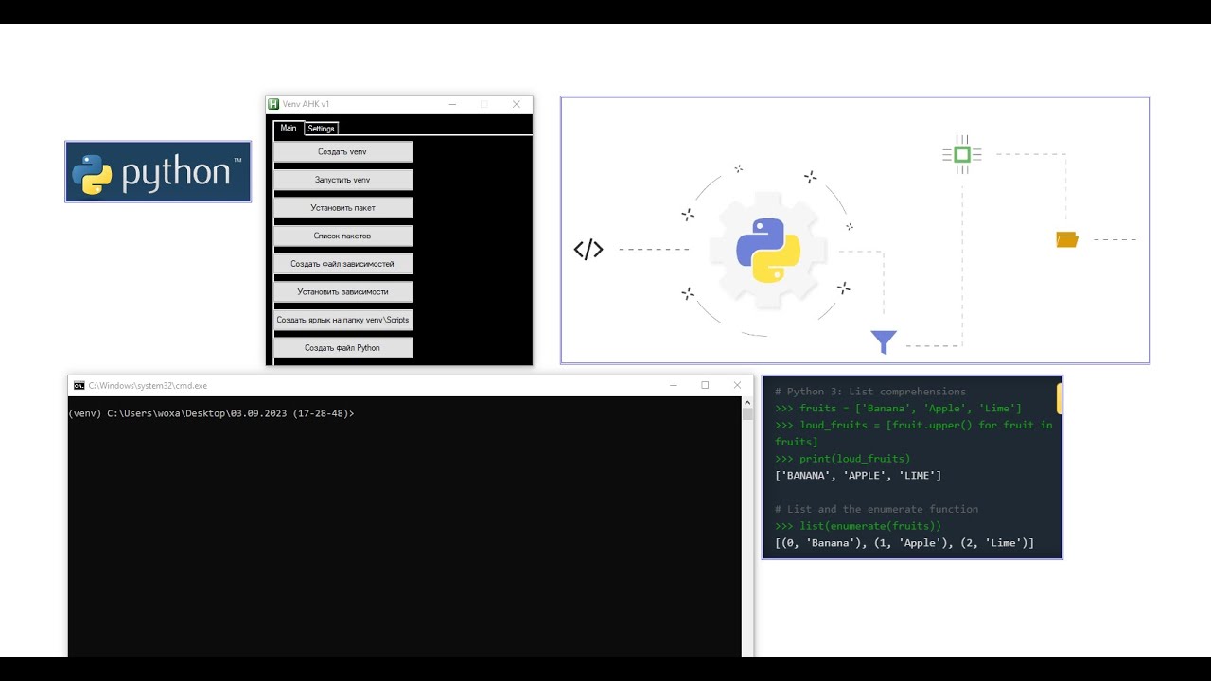Minimize the cmd.exe window
1211x681 pixels.
[673, 385]
